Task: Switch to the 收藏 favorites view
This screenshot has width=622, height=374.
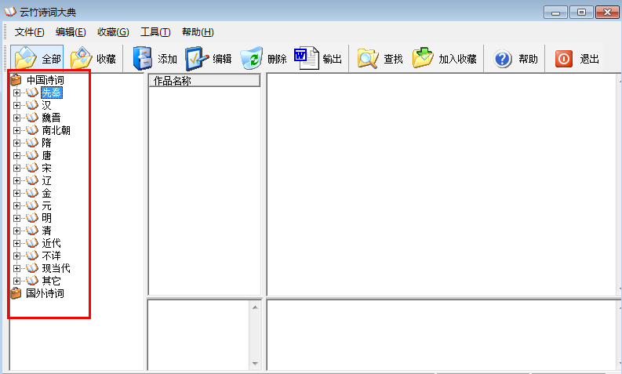Action: coord(93,58)
